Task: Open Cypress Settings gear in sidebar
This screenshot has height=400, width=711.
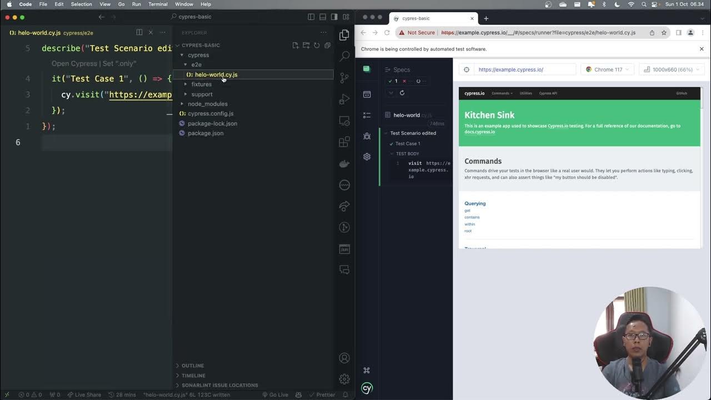Action: click(367, 157)
